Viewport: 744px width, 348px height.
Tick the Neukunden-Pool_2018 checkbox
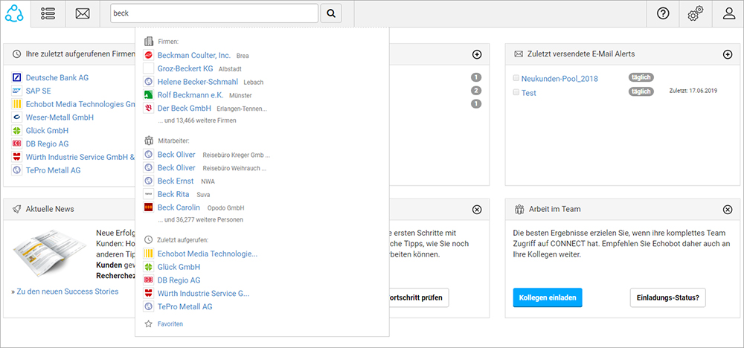click(516, 78)
